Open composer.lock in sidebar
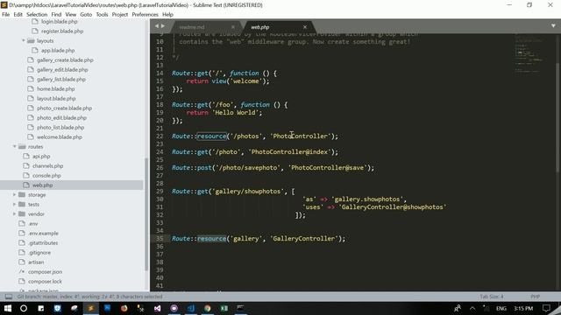 45,282
